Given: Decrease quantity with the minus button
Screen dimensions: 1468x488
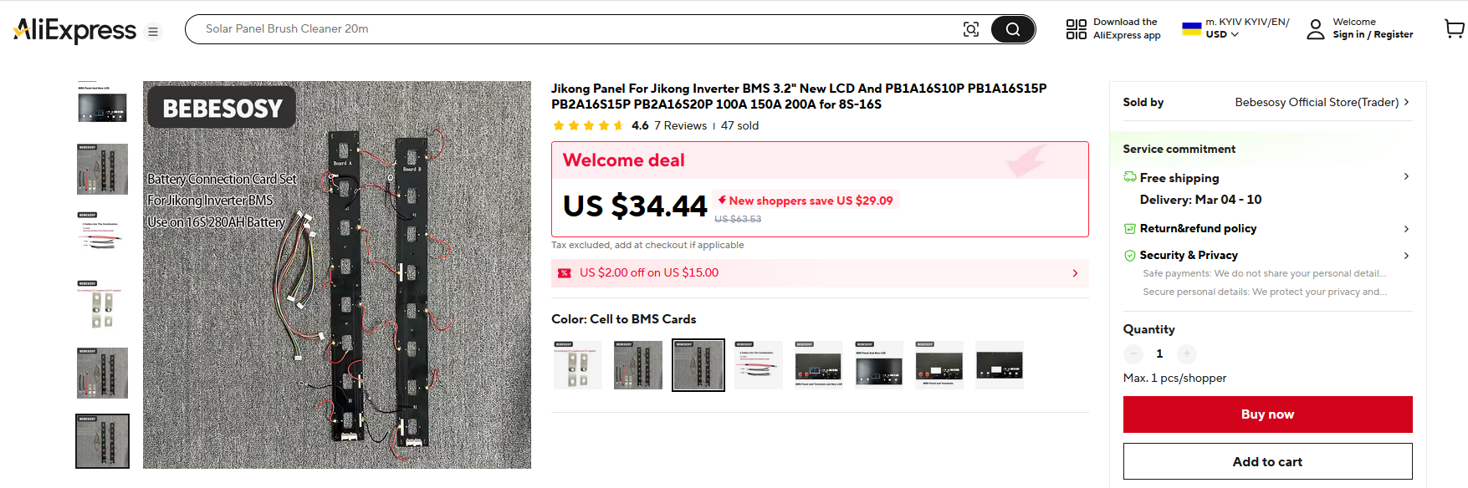Looking at the screenshot, I should pyautogui.click(x=1133, y=353).
